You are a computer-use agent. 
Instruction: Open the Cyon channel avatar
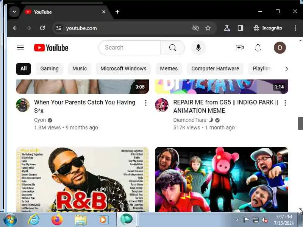coord(23,105)
